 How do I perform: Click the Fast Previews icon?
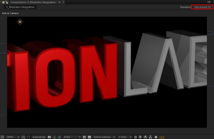click(x=140, y=137)
